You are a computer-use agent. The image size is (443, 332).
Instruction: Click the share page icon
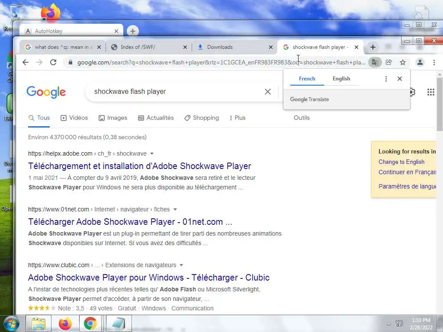389,62
